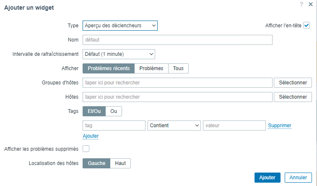Expand the refresh interval dropdown
317x186 pixels.
coord(119,54)
